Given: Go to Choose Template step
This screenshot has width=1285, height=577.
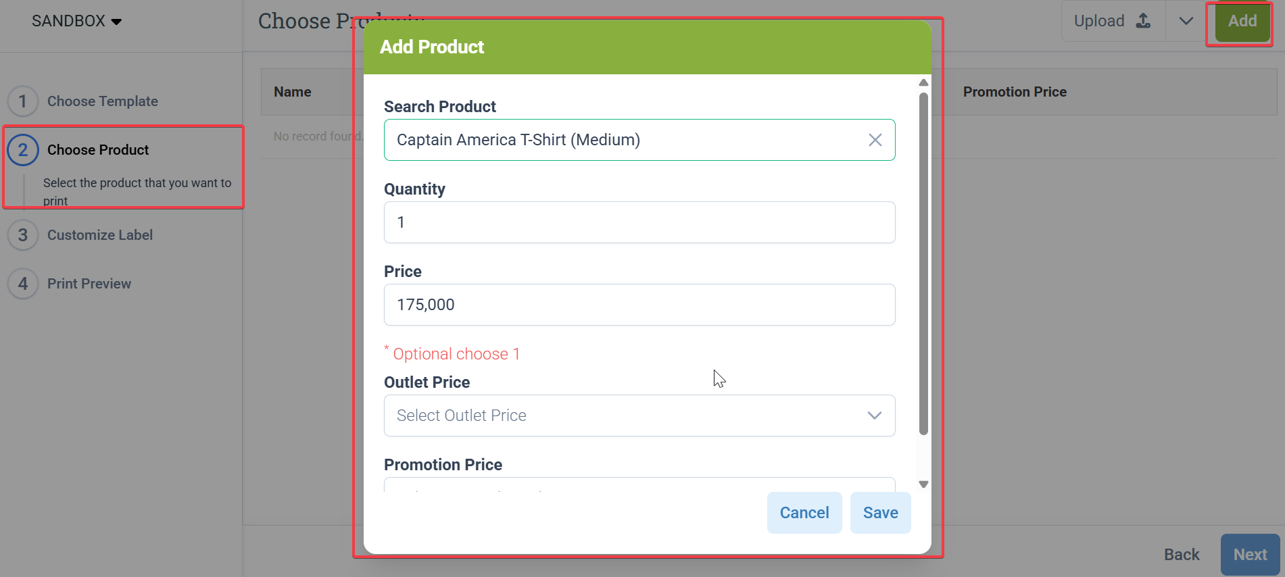Looking at the screenshot, I should [x=102, y=101].
